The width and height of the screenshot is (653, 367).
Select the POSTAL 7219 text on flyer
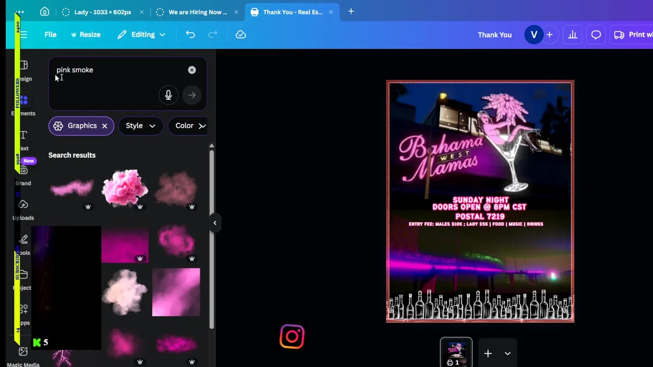tap(480, 217)
